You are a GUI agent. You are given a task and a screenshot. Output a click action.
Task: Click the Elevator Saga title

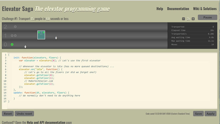18,9
